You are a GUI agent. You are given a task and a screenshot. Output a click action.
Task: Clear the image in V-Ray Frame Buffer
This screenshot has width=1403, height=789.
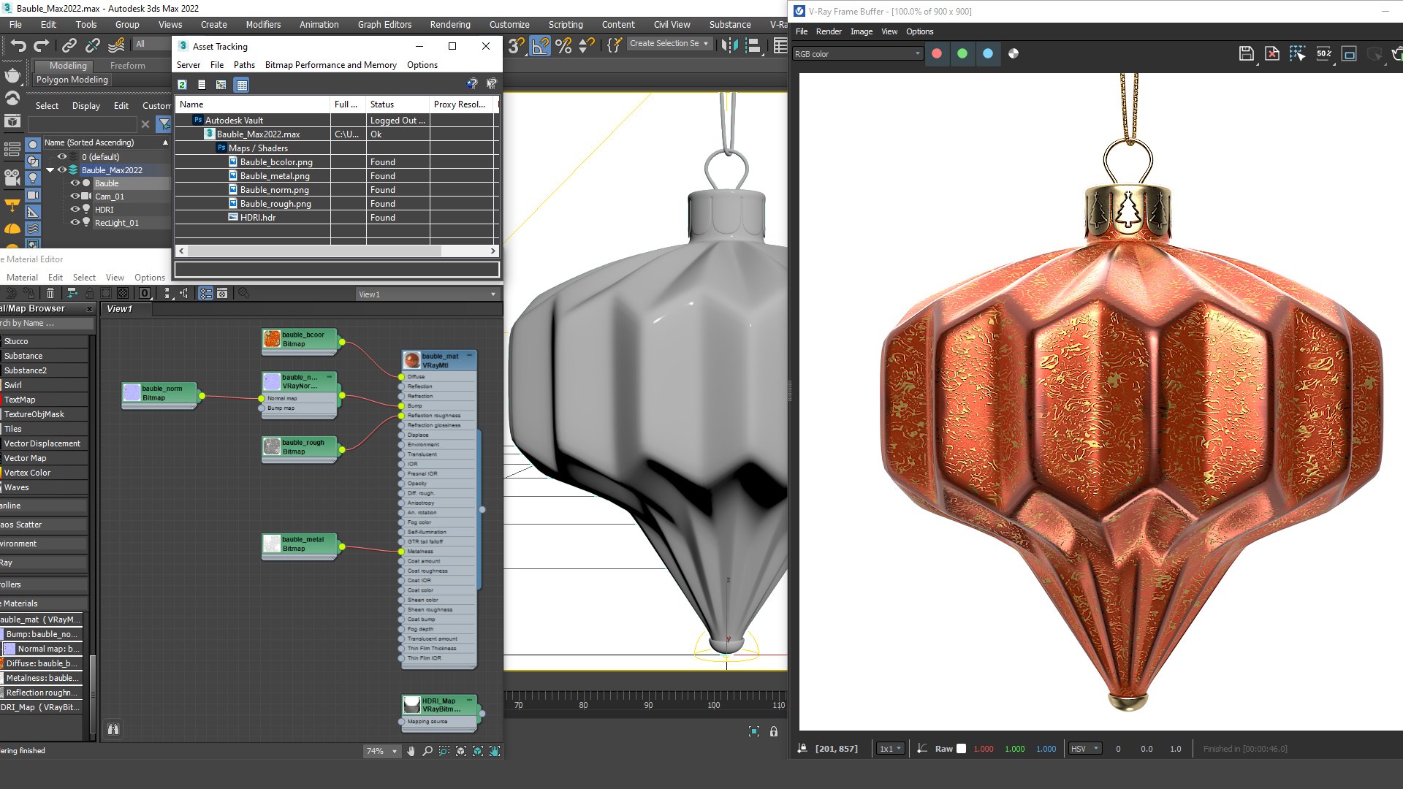pos(1272,53)
